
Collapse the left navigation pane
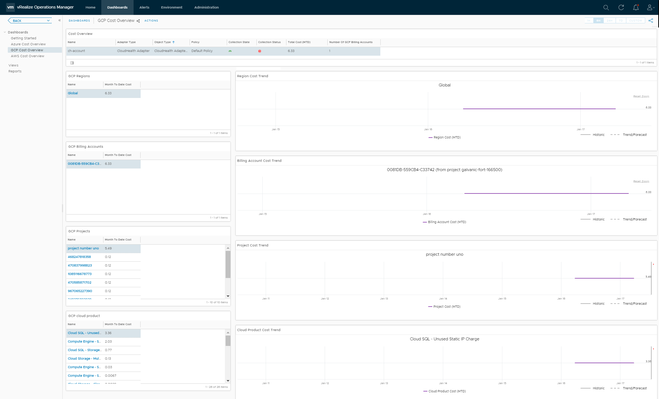click(59, 20)
